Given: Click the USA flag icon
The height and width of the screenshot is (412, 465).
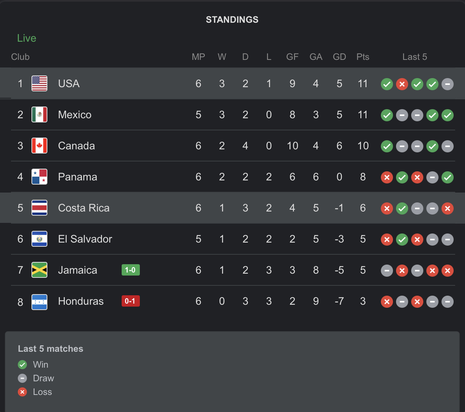Looking at the screenshot, I should (x=39, y=83).
